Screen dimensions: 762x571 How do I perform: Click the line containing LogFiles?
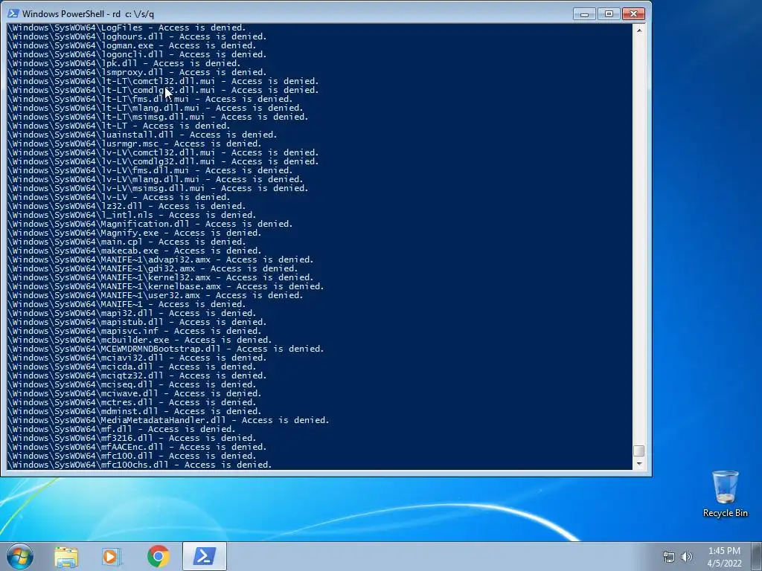(127, 28)
